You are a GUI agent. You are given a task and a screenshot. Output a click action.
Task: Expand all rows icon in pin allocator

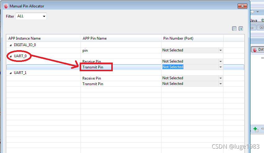pyautogui.click(x=241, y=28)
